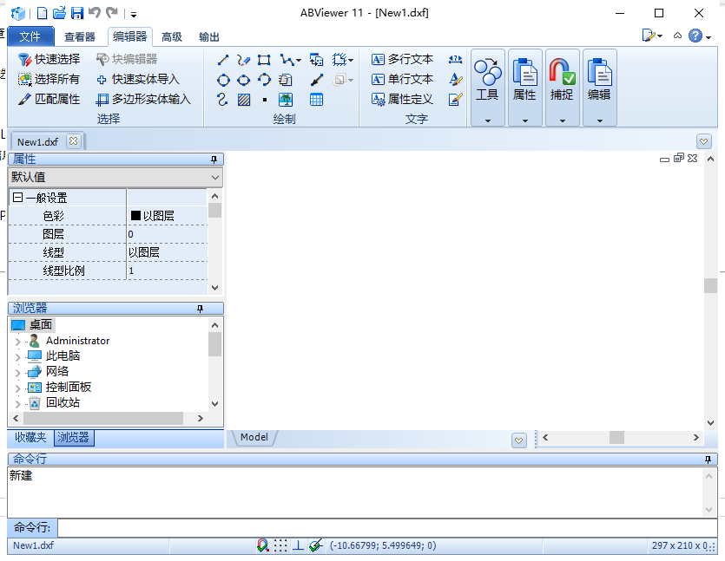Open the text style pencil-A icon
The height and width of the screenshot is (561, 725).
click(456, 80)
